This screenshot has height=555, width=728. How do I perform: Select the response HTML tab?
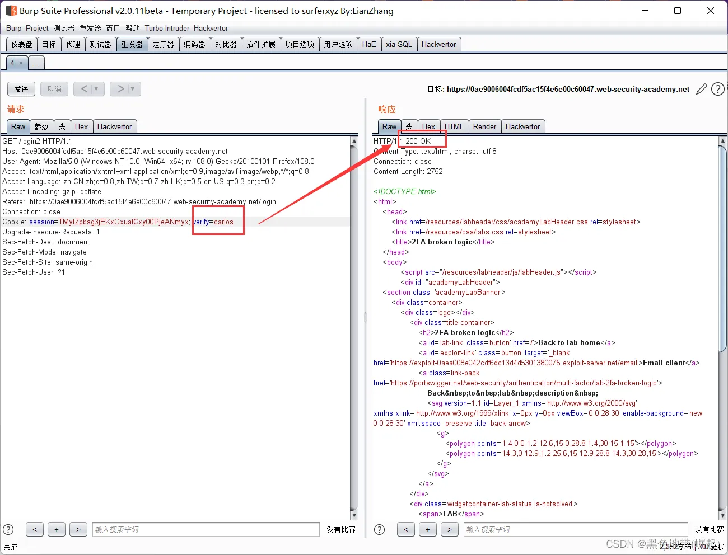pos(454,126)
